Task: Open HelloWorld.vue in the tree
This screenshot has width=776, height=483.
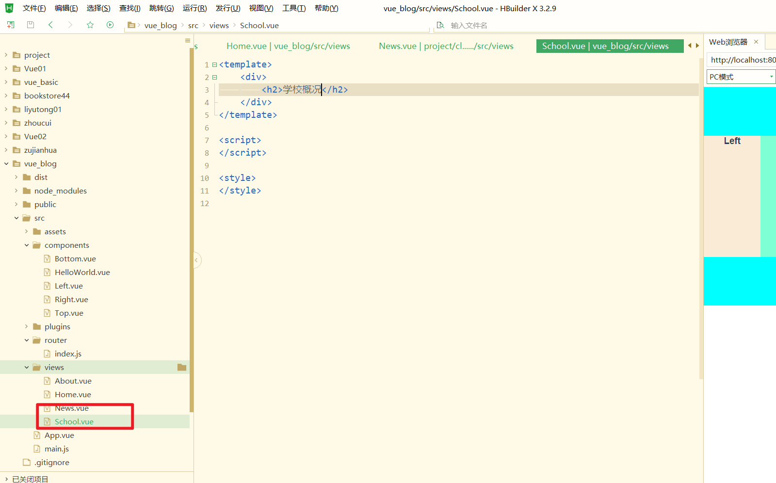Action: [x=82, y=272]
